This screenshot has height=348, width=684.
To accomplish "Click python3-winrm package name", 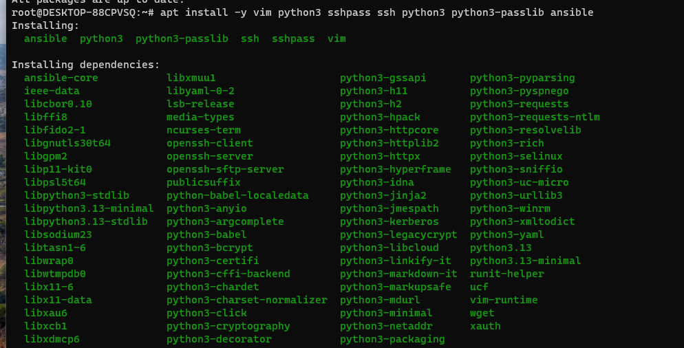I will click(510, 209).
